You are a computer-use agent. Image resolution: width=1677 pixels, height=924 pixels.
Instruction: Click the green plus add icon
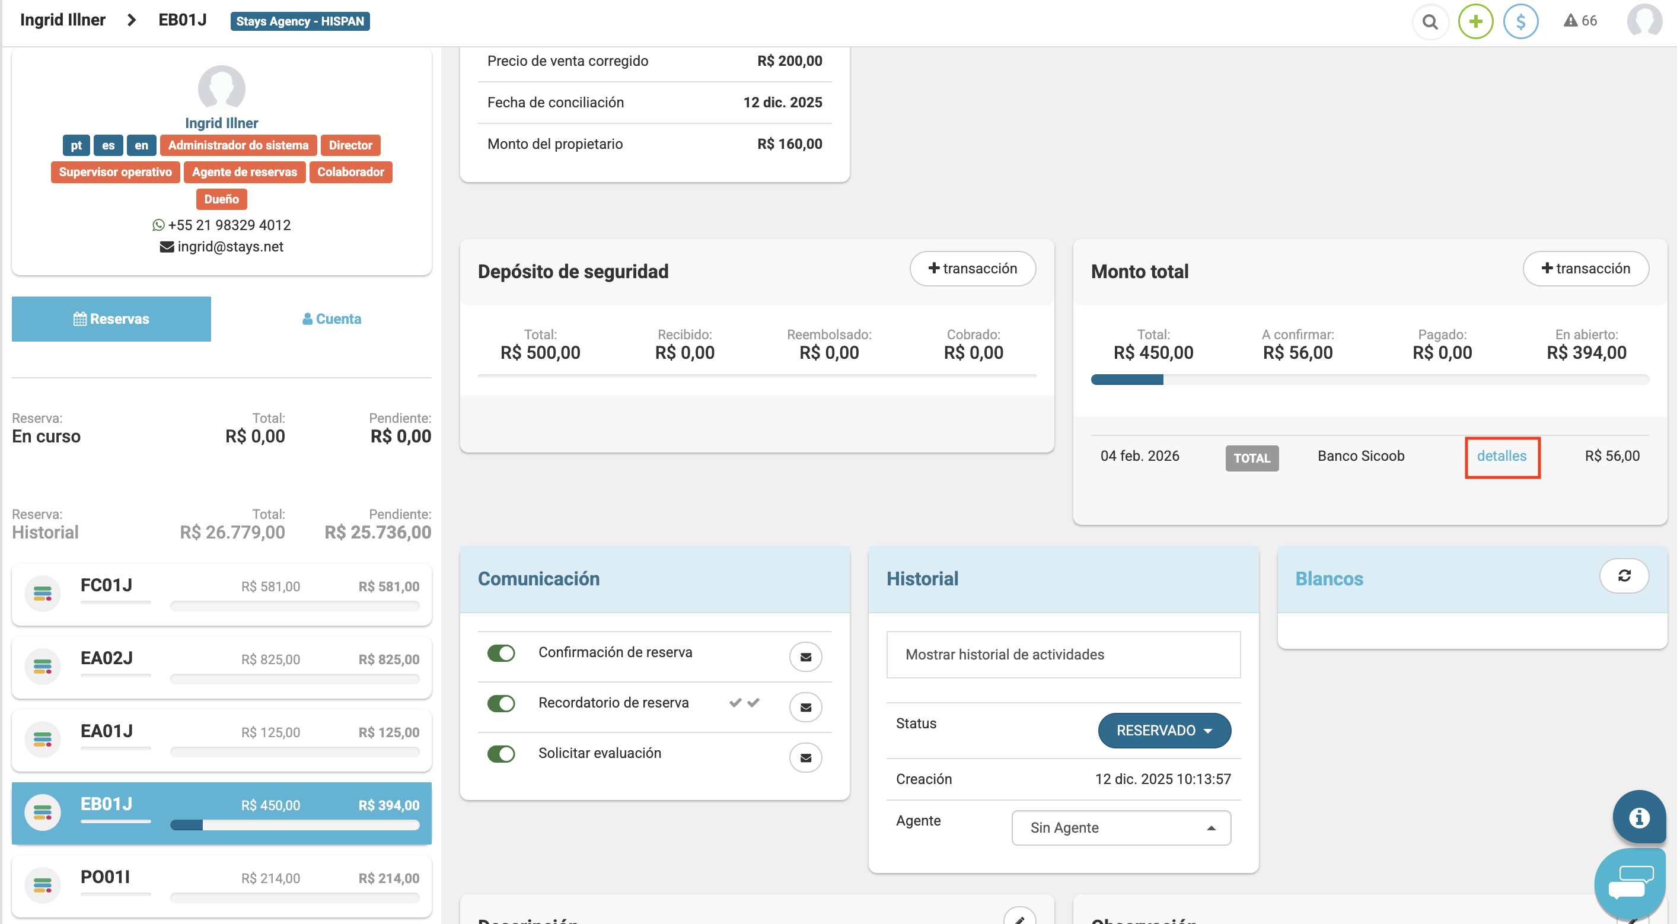coord(1475,21)
